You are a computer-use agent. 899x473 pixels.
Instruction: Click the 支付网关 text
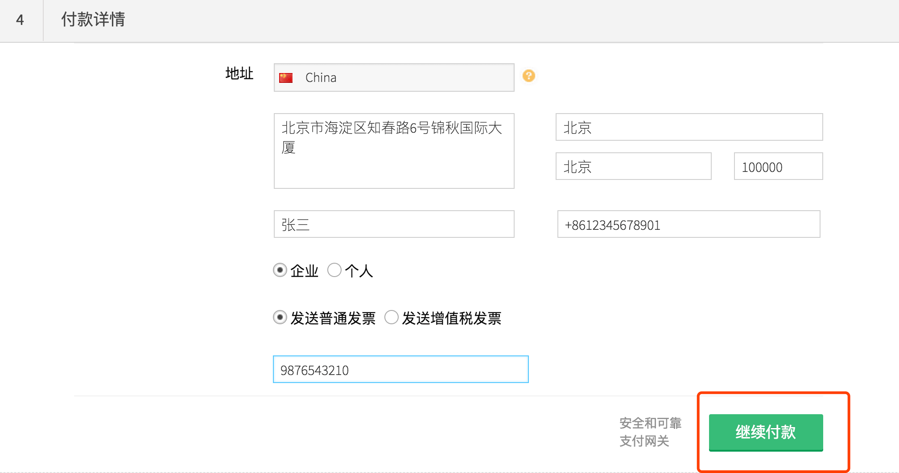click(x=644, y=441)
